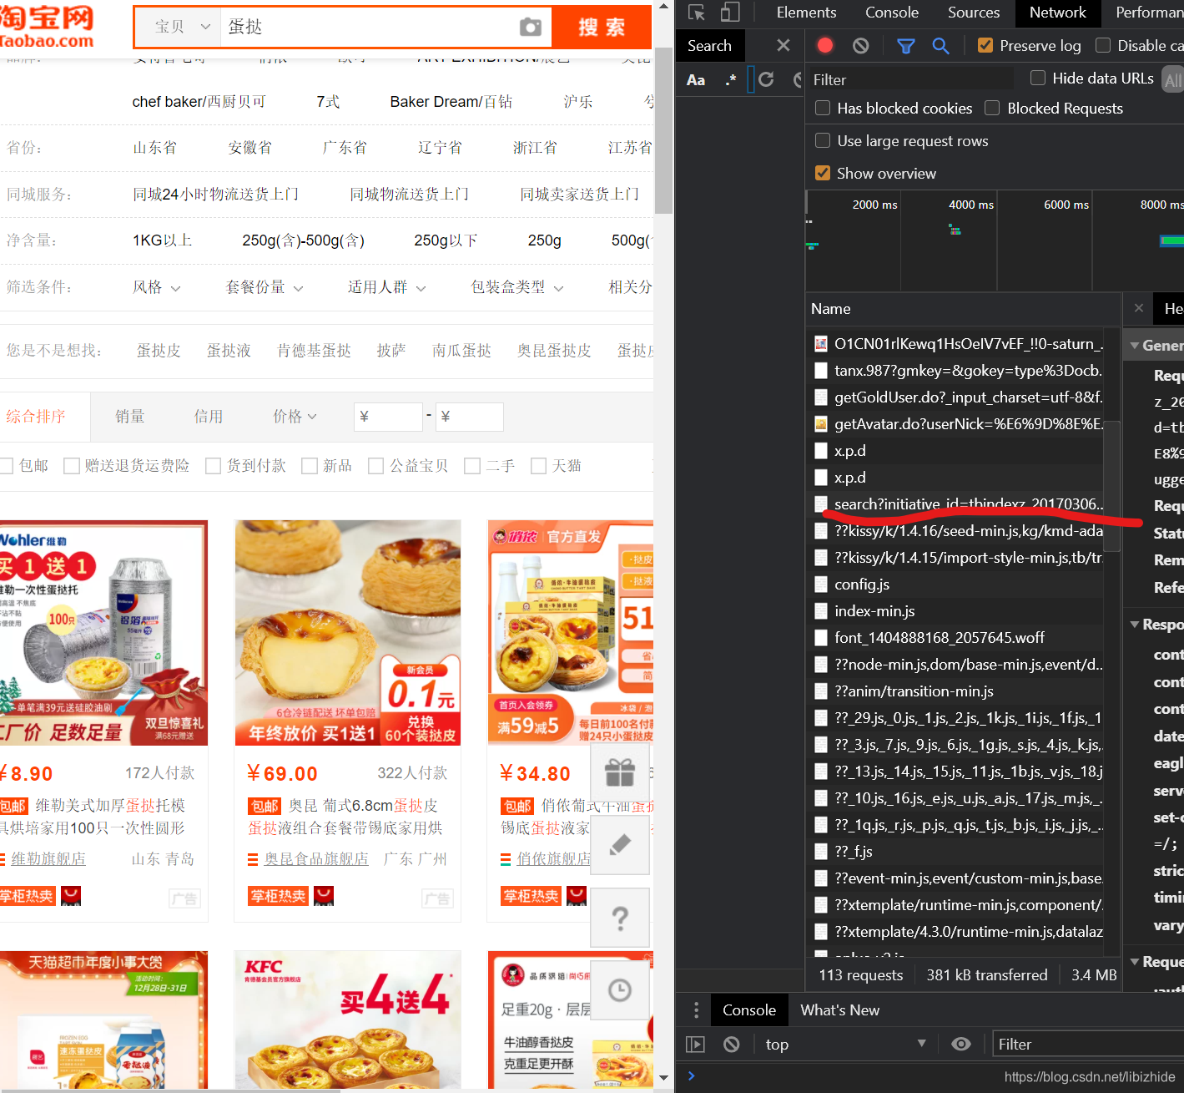Check the 包邮 free shipping filter
The image size is (1184, 1093).
6,466
